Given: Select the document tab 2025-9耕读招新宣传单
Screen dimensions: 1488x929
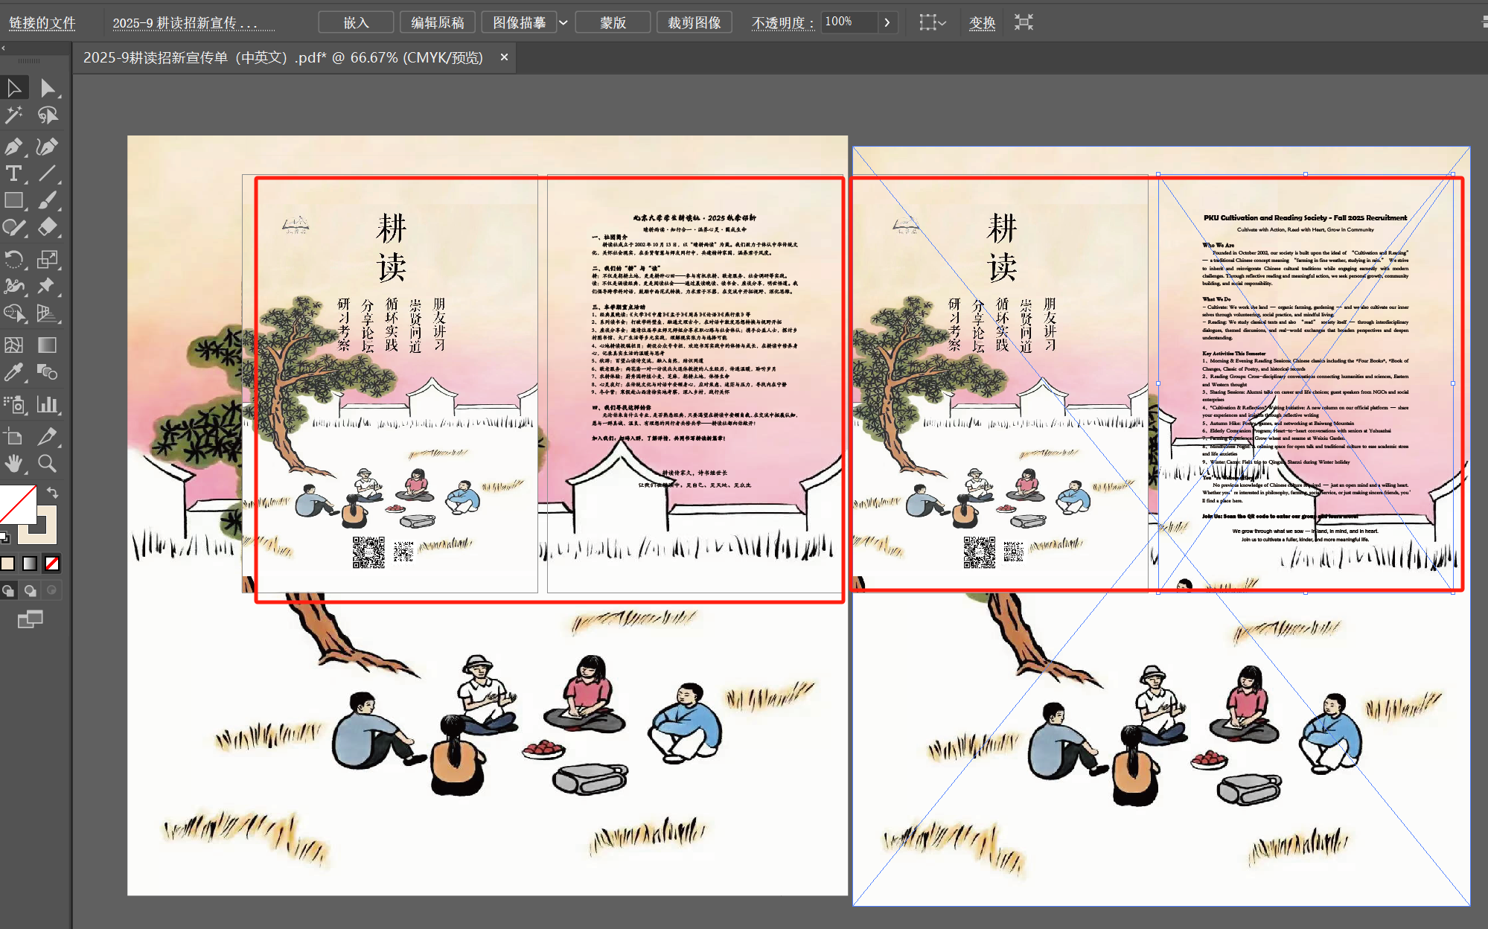Looking at the screenshot, I should [x=283, y=57].
